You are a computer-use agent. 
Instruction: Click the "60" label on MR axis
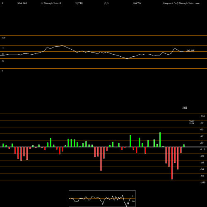202,130
